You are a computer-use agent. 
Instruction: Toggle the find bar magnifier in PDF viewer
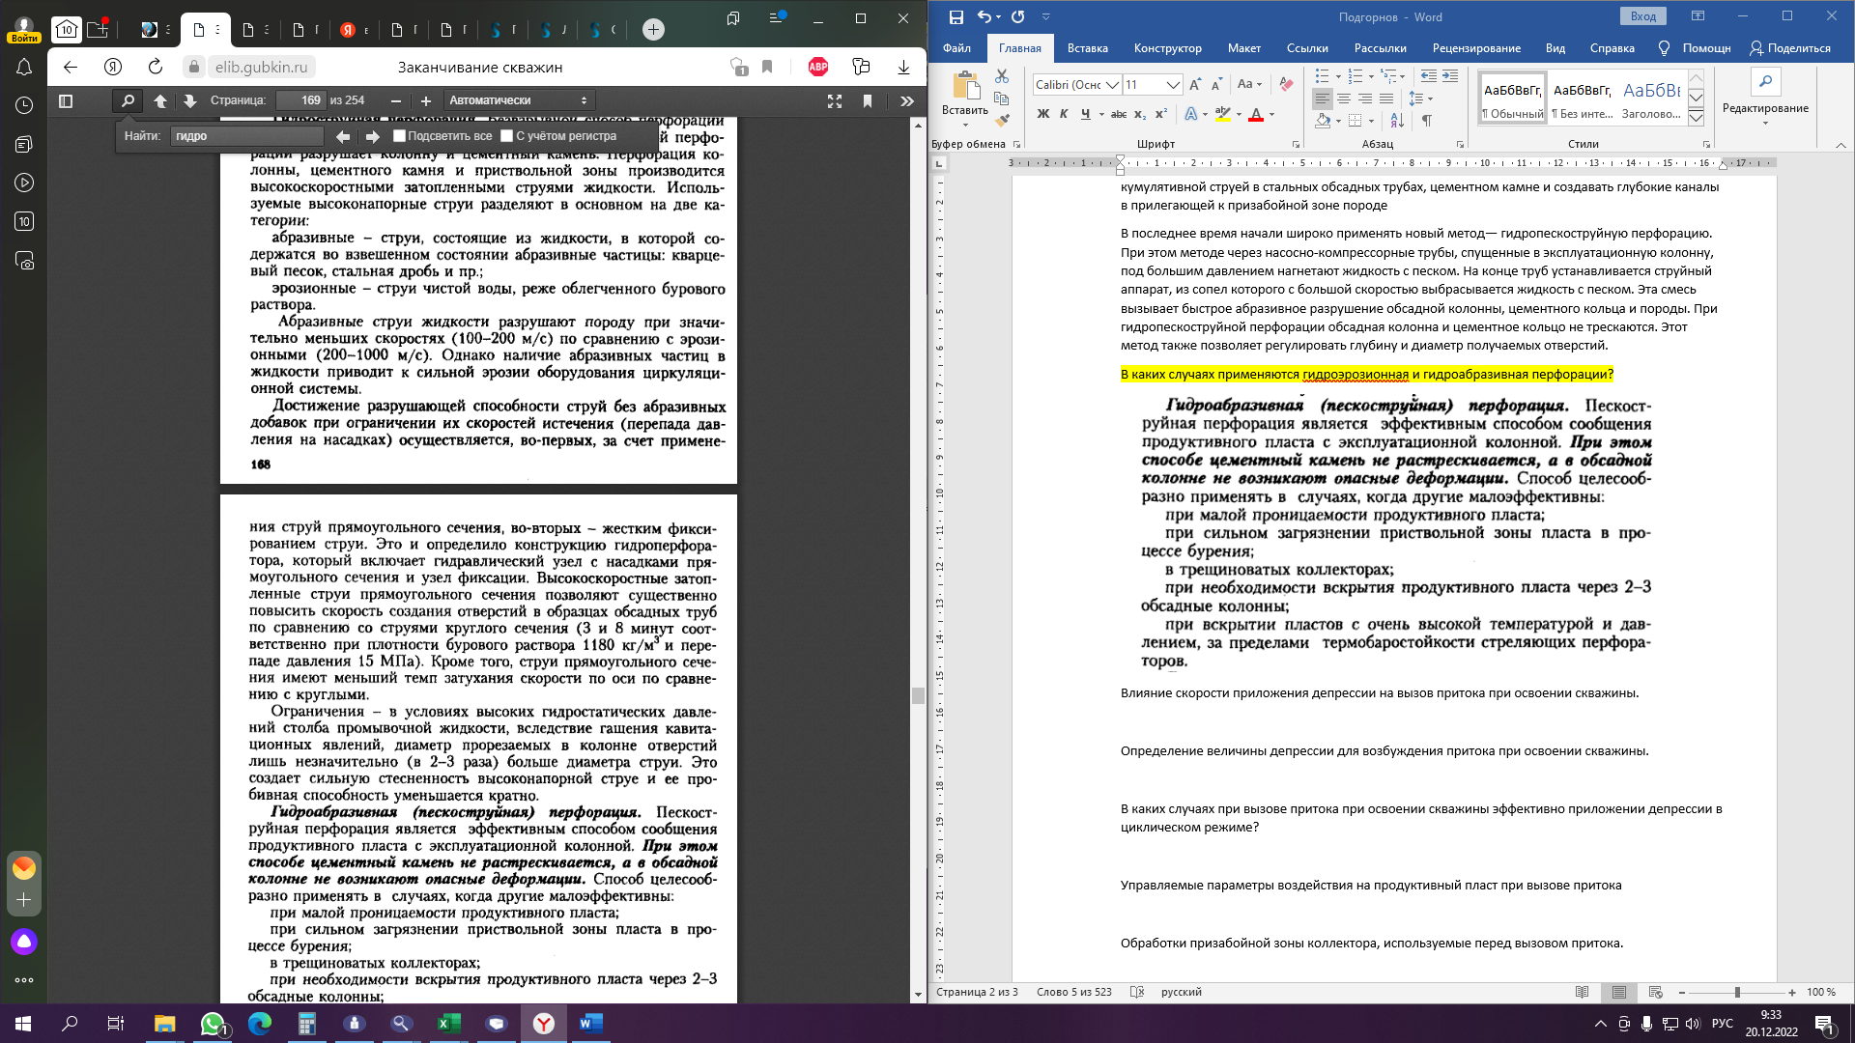pos(128,100)
